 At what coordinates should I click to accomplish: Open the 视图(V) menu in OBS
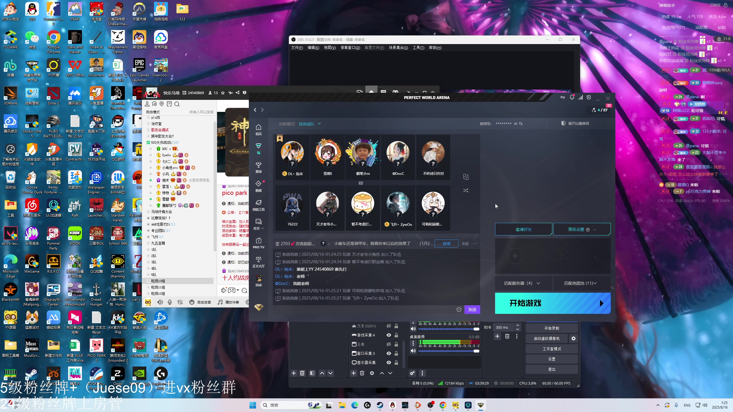(x=330, y=48)
